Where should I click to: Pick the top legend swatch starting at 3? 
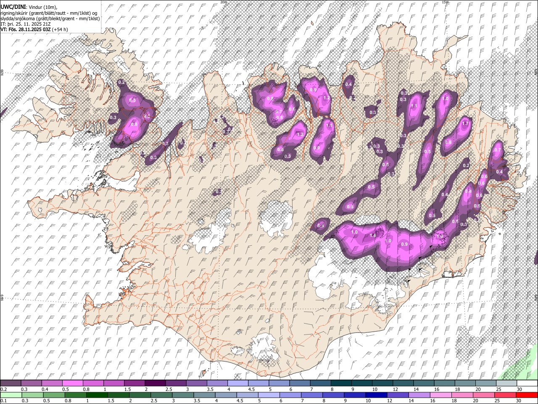pyautogui.click(x=197, y=383)
